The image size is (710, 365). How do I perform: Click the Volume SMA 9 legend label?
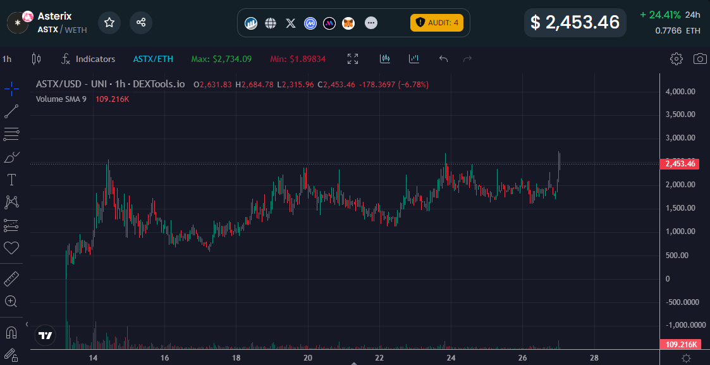[x=61, y=99]
